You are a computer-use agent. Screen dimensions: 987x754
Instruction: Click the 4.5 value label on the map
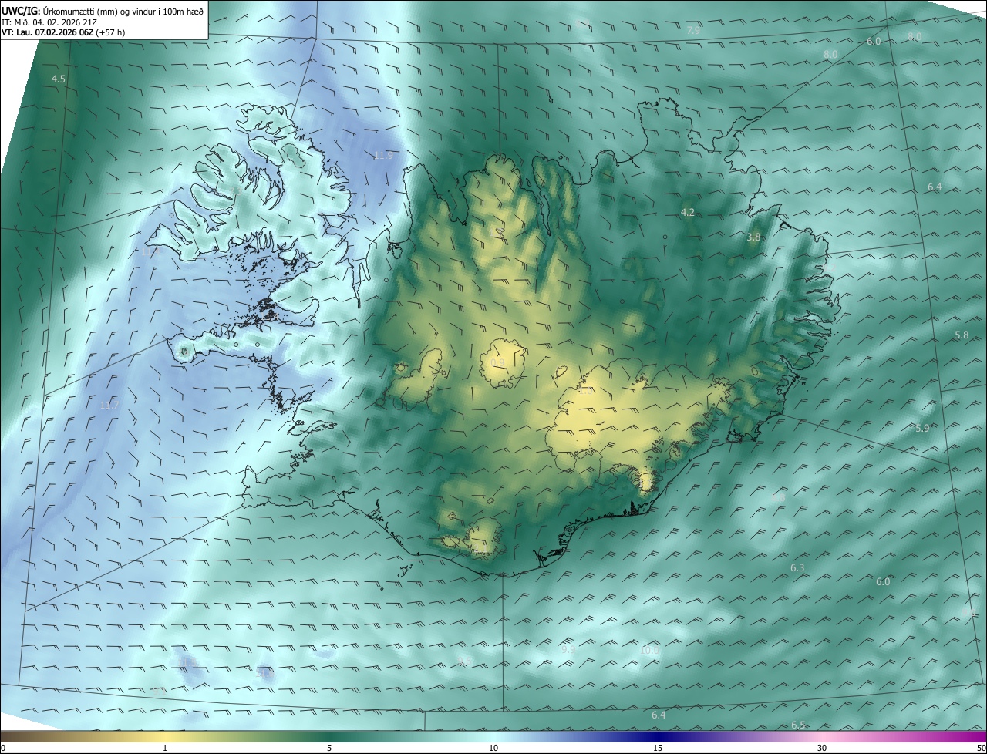59,79
